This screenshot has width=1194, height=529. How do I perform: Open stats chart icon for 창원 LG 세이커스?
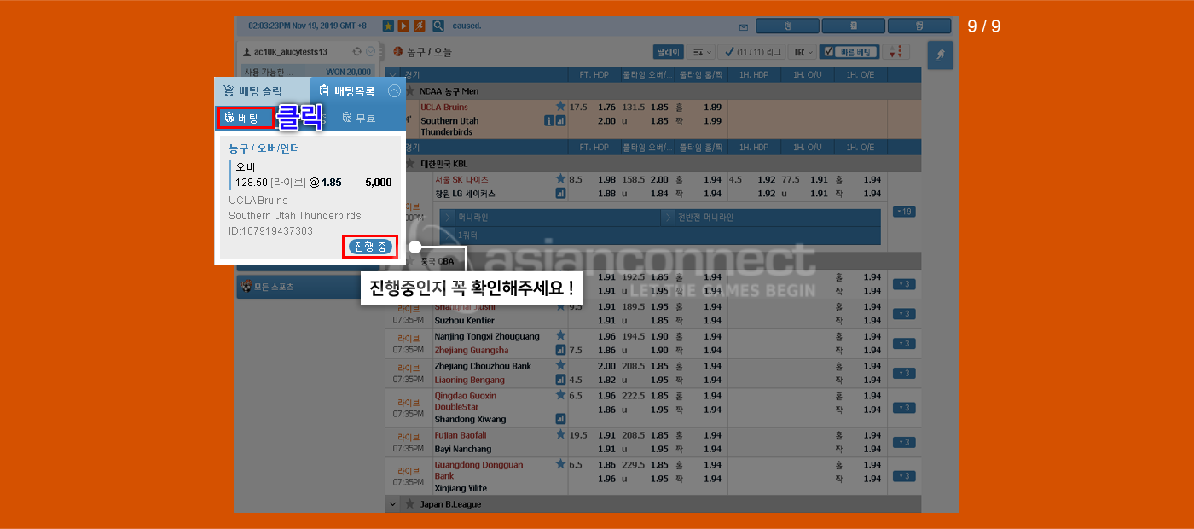(560, 194)
